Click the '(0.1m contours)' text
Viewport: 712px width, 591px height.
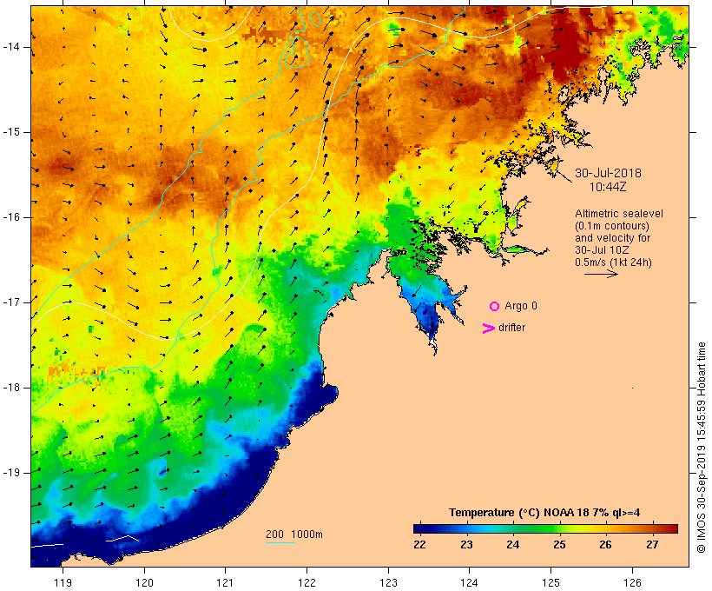point(612,226)
